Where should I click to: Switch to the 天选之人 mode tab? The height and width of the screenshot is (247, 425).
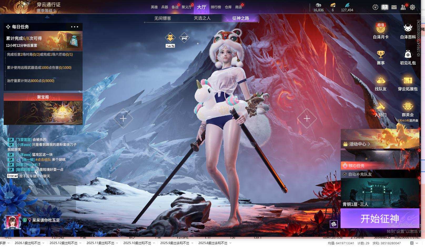202,18
